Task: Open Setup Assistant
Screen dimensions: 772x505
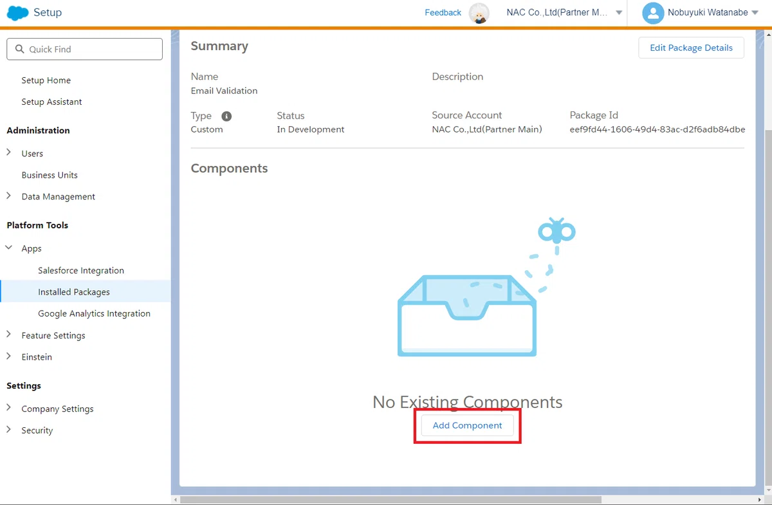Action: (x=51, y=102)
